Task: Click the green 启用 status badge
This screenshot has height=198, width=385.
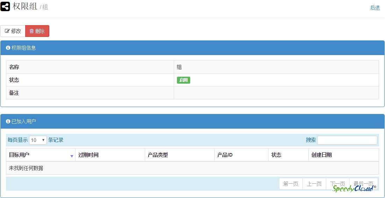Action: pyautogui.click(x=184, y=80)
